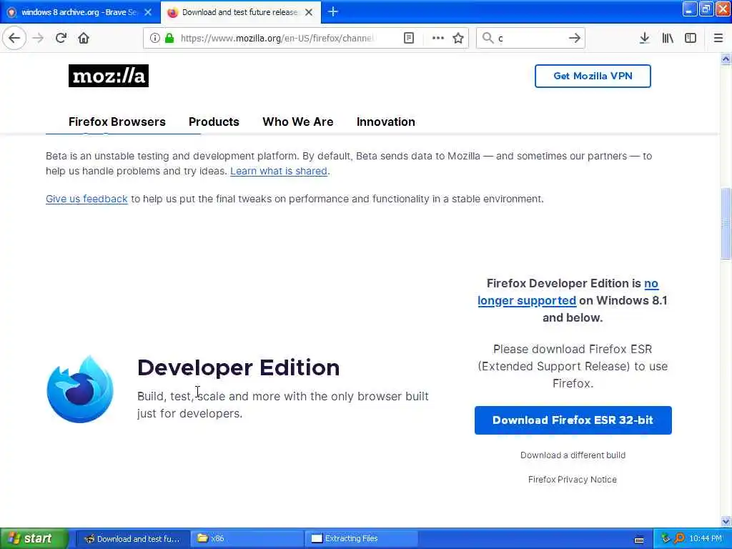
Task: Open the library bookshelf icon
Action: click(x=668, y=38)
